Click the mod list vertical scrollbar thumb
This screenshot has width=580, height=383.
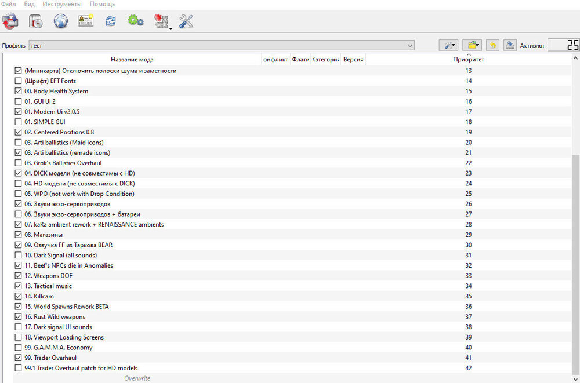click(575, 264)
